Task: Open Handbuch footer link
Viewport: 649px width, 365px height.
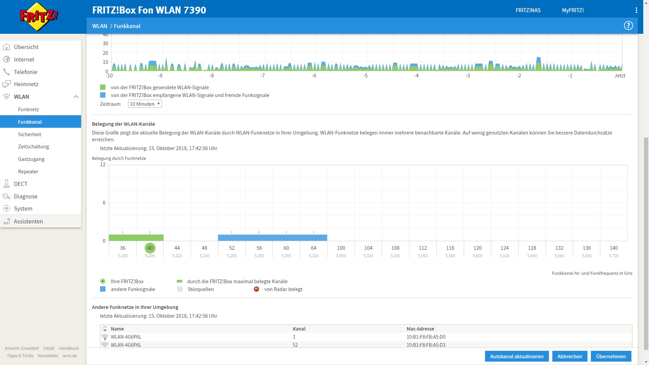Action: click(x=69, y=348)
